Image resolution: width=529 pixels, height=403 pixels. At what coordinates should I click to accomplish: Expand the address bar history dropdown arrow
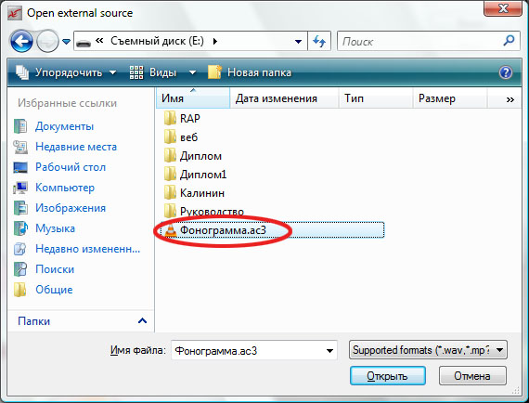298,42
